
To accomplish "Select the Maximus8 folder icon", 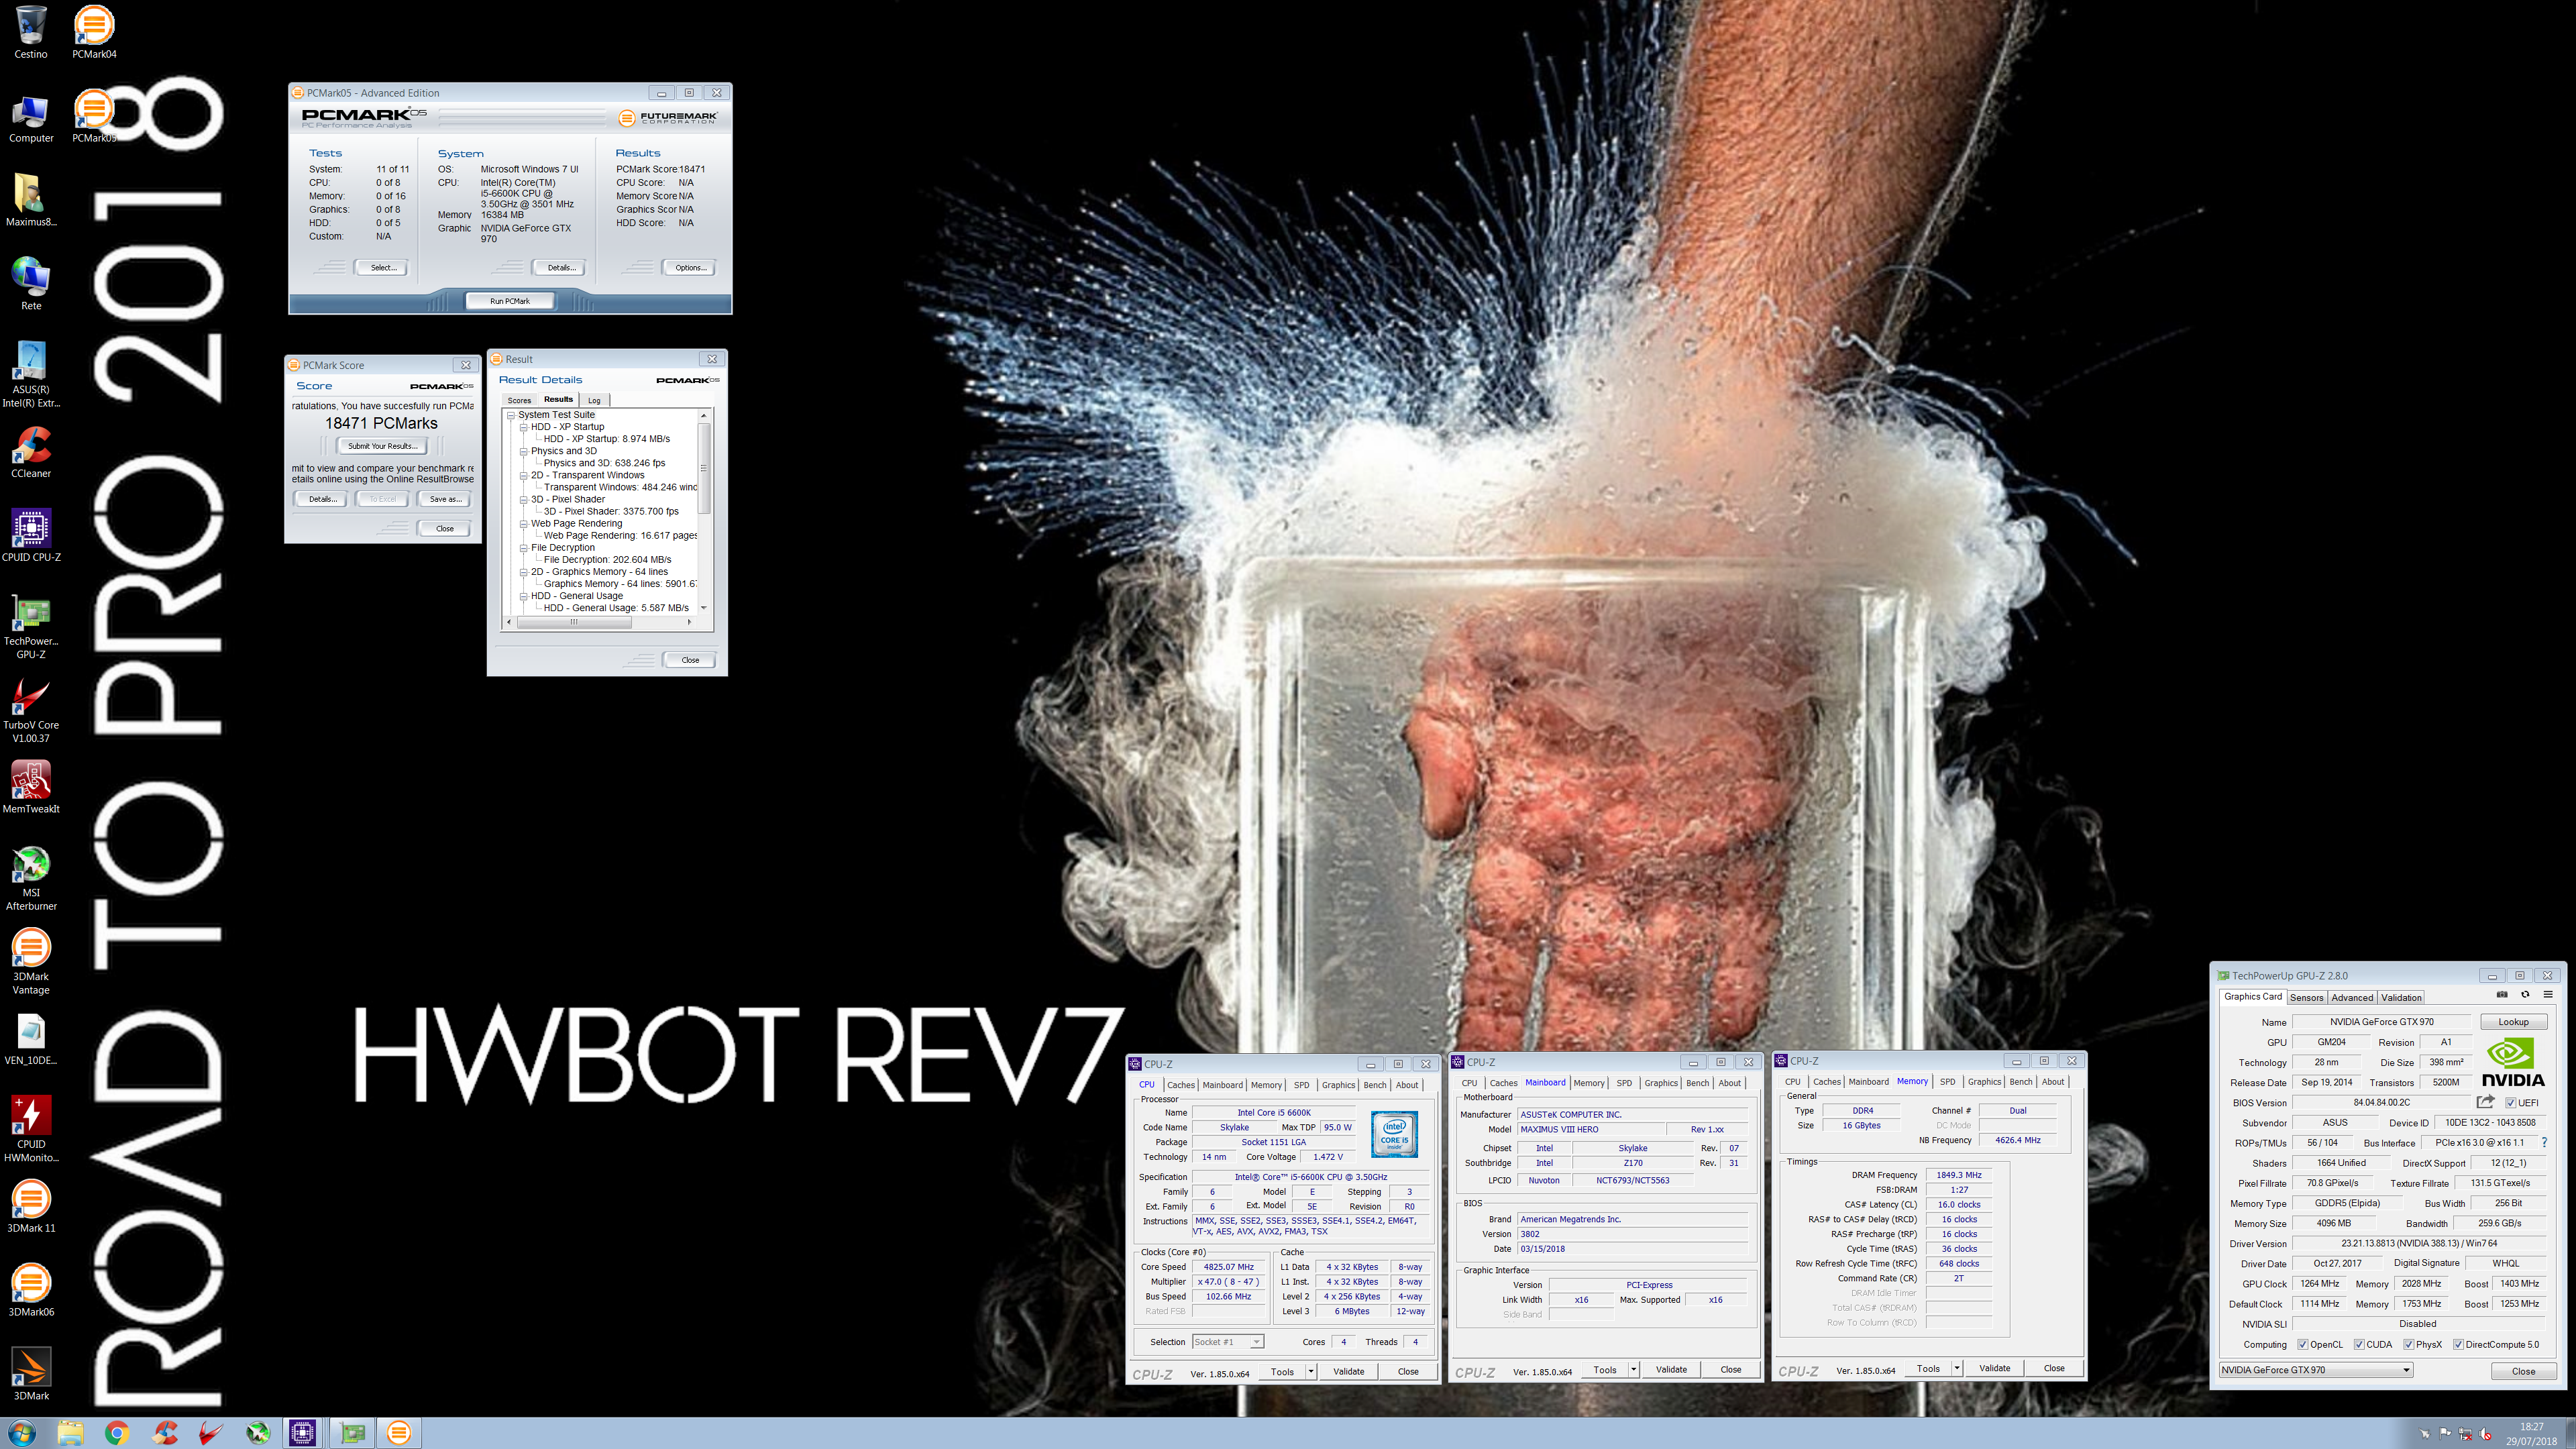I will [x=31, y=200].
